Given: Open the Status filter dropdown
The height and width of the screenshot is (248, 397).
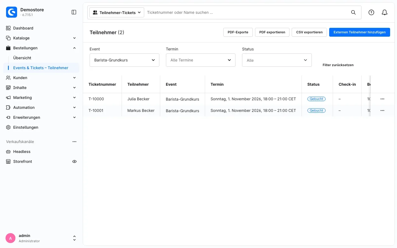Looking at the screenshot, I should [x=277, y=60].
